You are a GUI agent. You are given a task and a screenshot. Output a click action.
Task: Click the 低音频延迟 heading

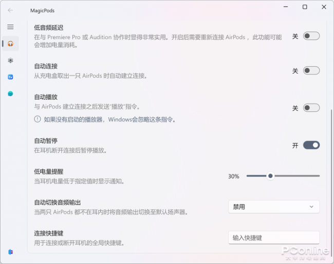point(49,27)
